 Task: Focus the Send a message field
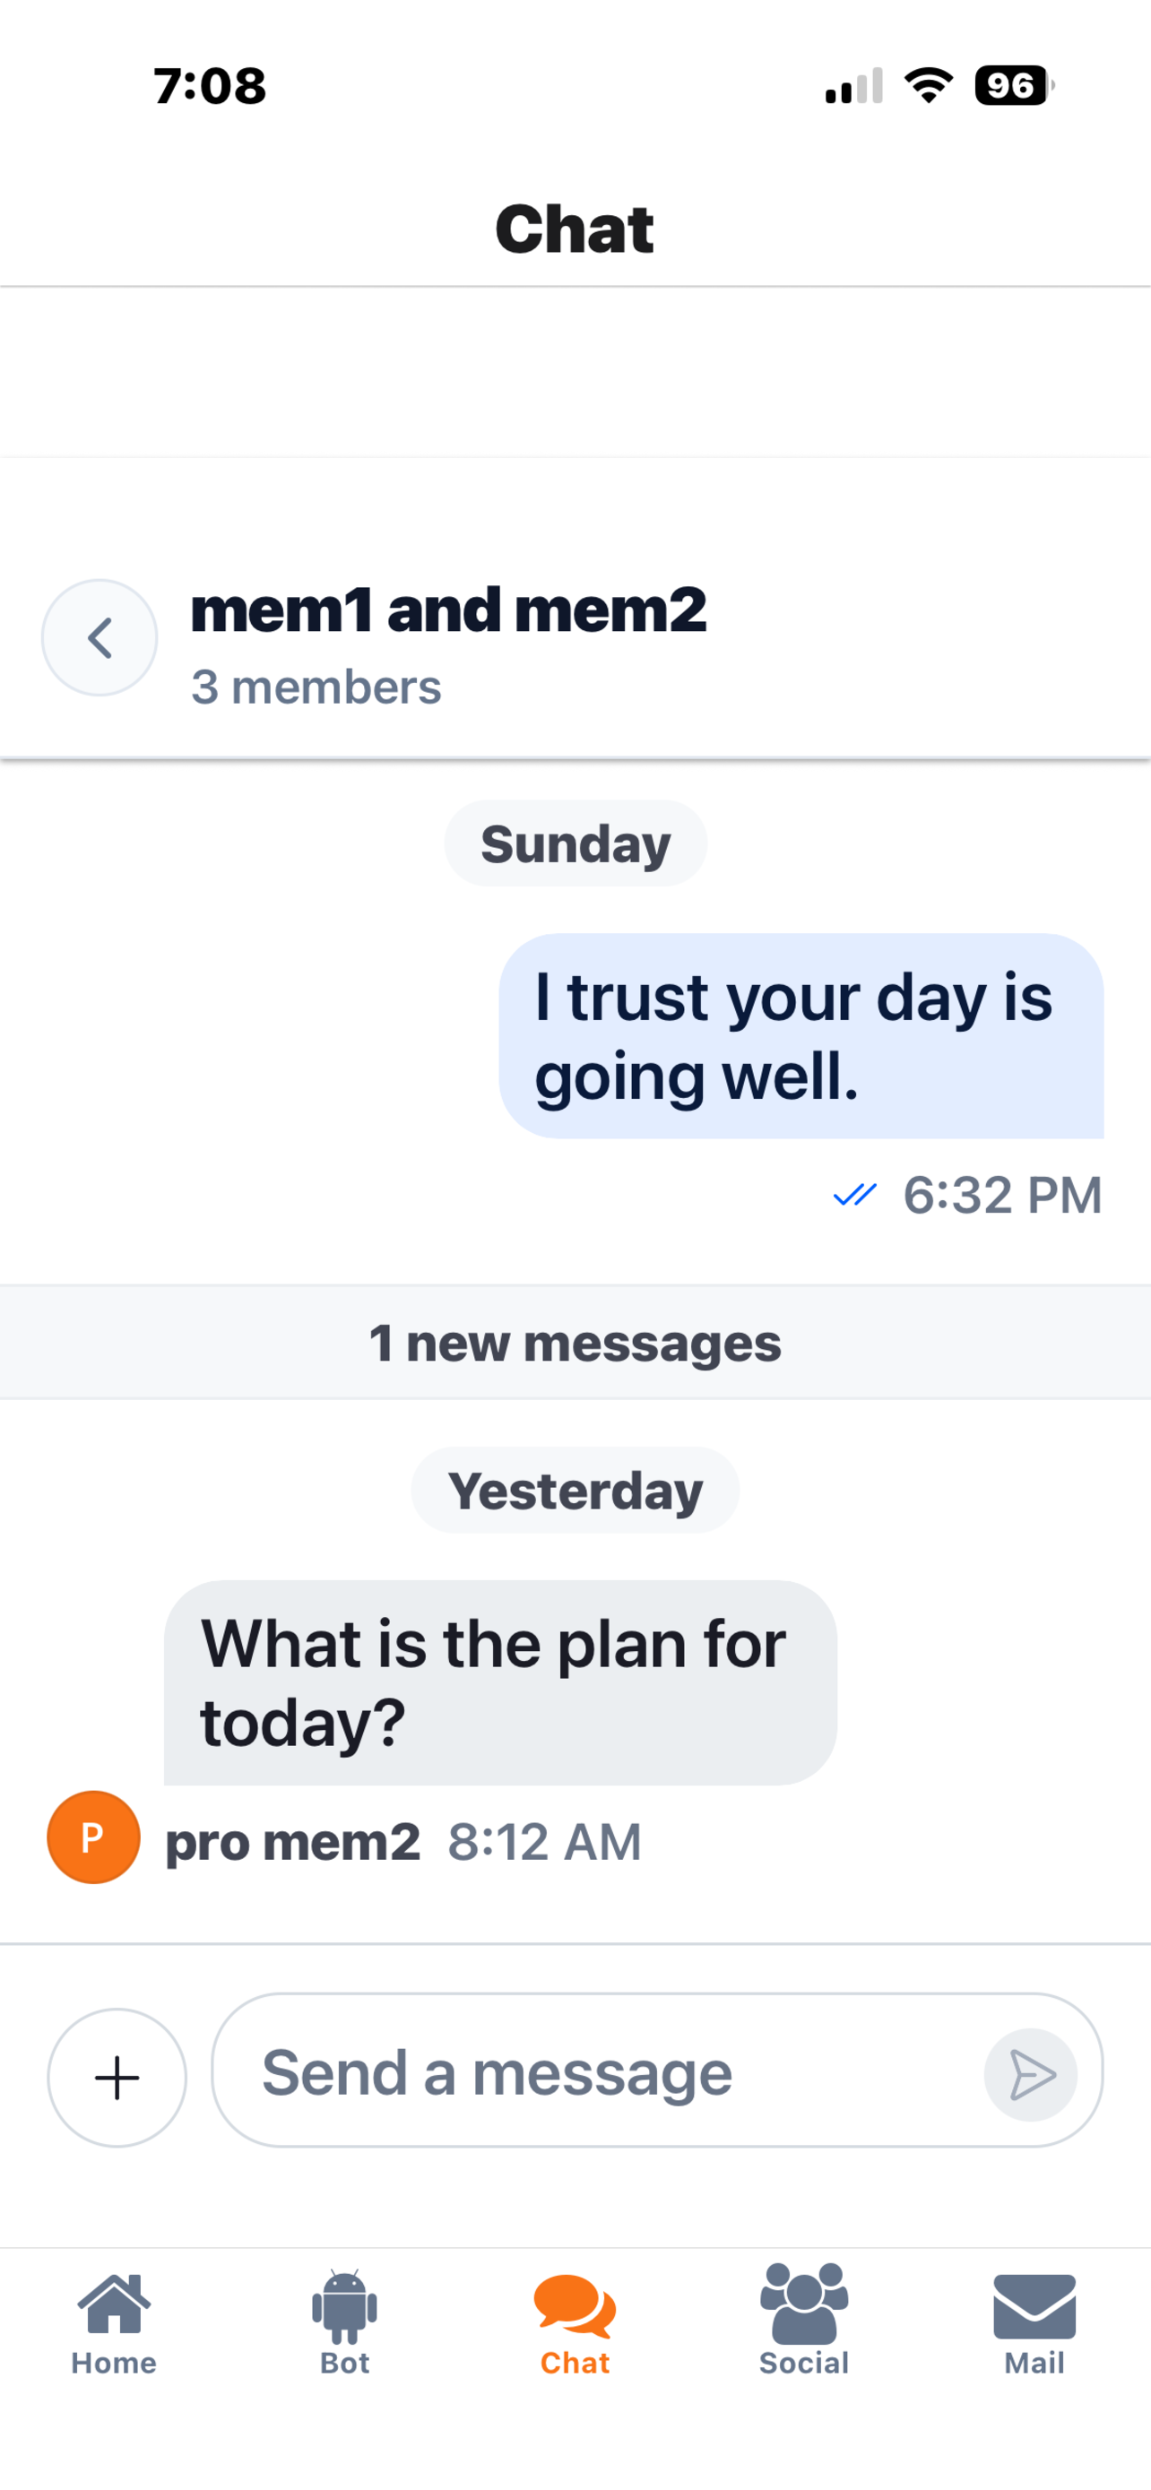(x=657, y=2071)
